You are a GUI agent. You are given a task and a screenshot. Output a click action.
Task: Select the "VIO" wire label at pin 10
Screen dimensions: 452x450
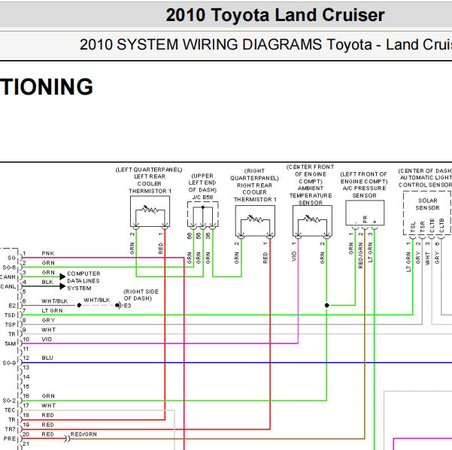(47, 339)
